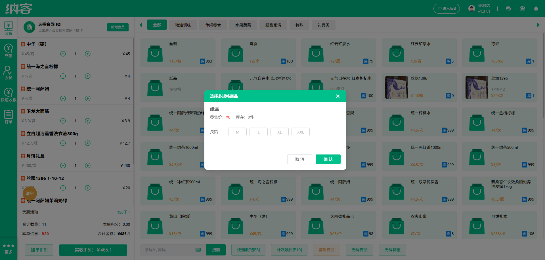The width and height of the screenshot is (545, 260).
Task: Select size XXL option
Action: (x=301, y=132)
